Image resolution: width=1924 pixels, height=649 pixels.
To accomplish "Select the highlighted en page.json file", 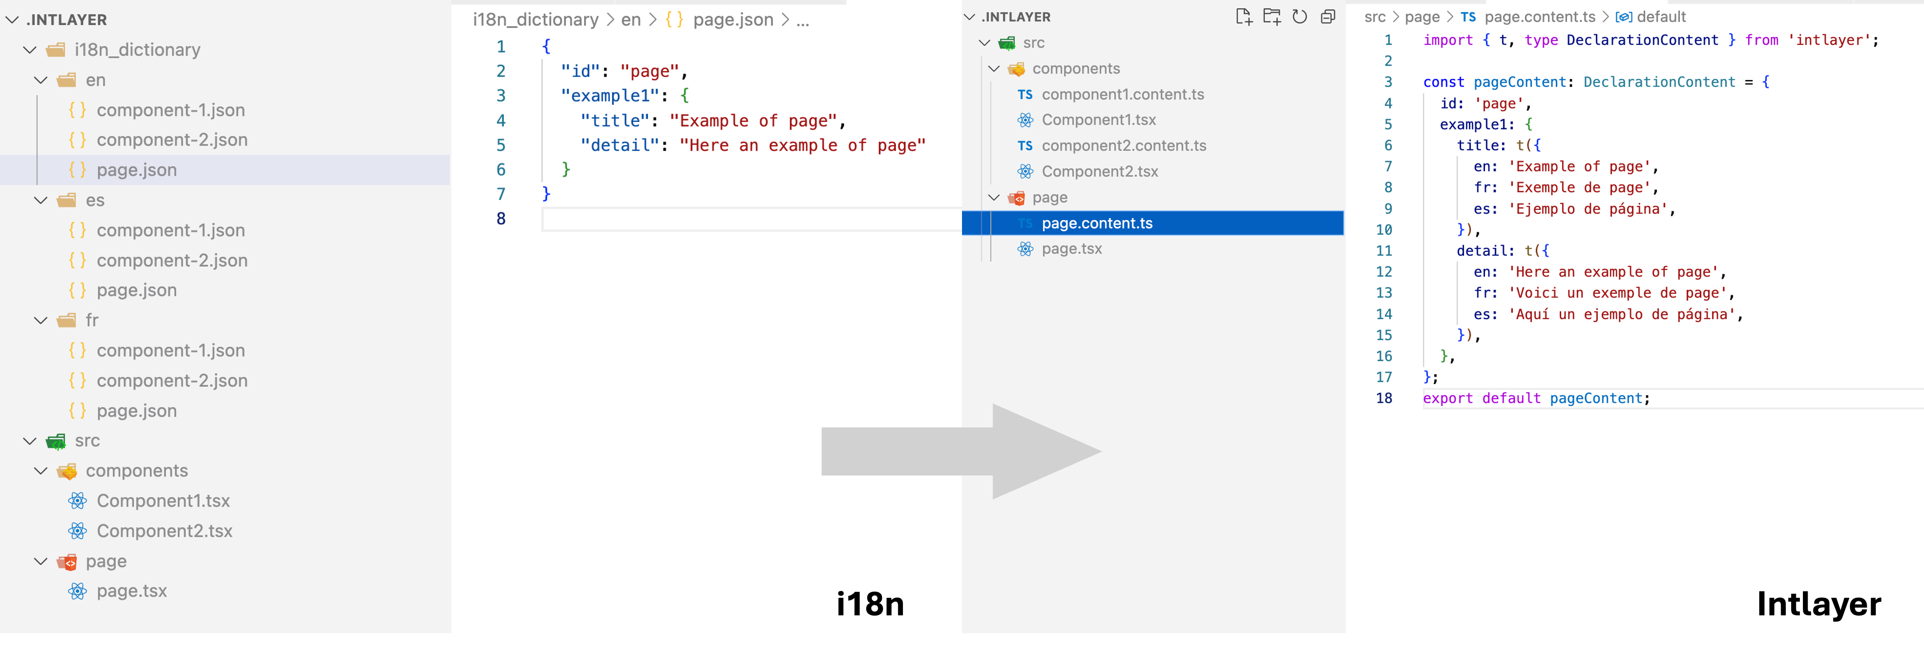I will click(225, 170).
